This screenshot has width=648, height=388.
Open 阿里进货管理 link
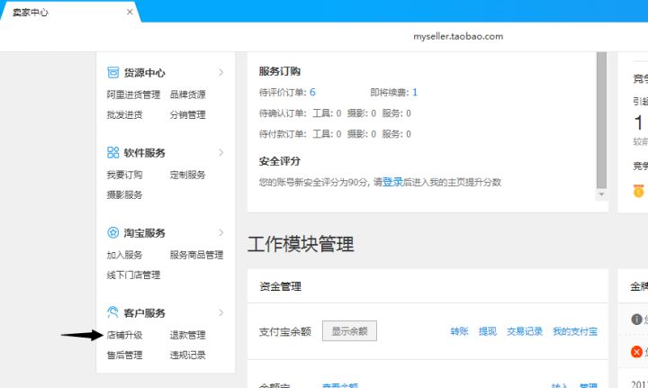[133, 95]
